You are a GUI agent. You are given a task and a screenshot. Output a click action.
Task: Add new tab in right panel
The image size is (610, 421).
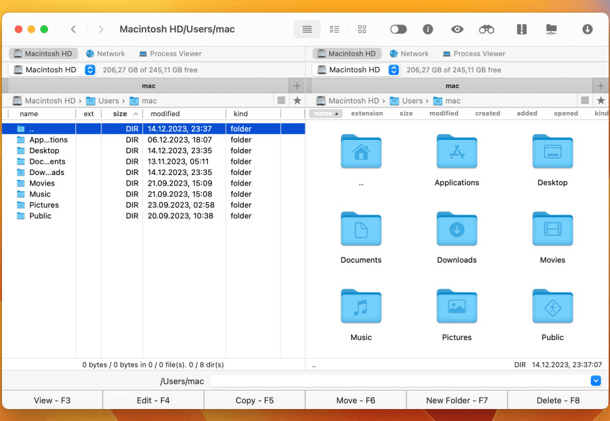(600, 86)
